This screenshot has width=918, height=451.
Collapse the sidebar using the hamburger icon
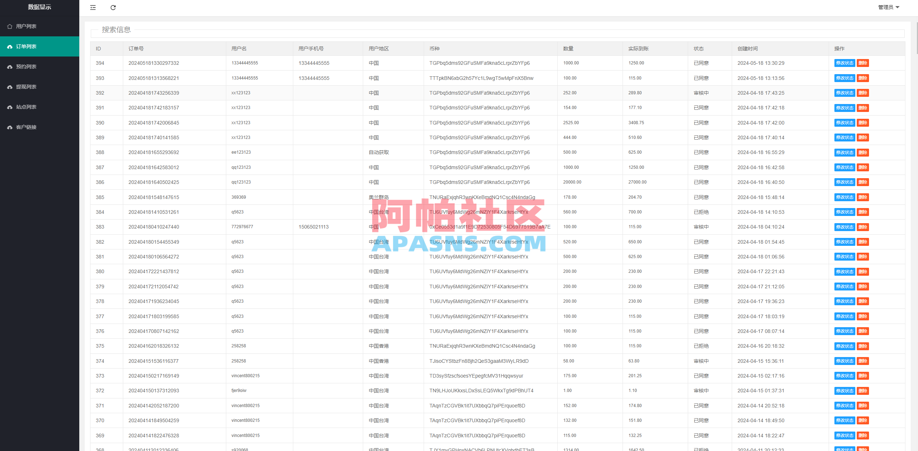[93, 8]
